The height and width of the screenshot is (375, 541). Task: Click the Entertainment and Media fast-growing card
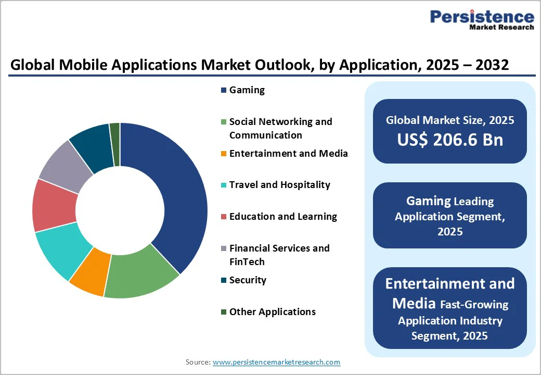point(449,308)
